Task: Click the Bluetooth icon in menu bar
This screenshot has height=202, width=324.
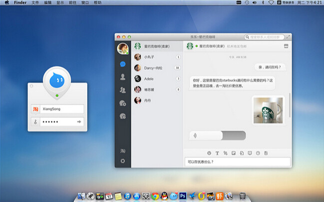Action: pos(263,2)
